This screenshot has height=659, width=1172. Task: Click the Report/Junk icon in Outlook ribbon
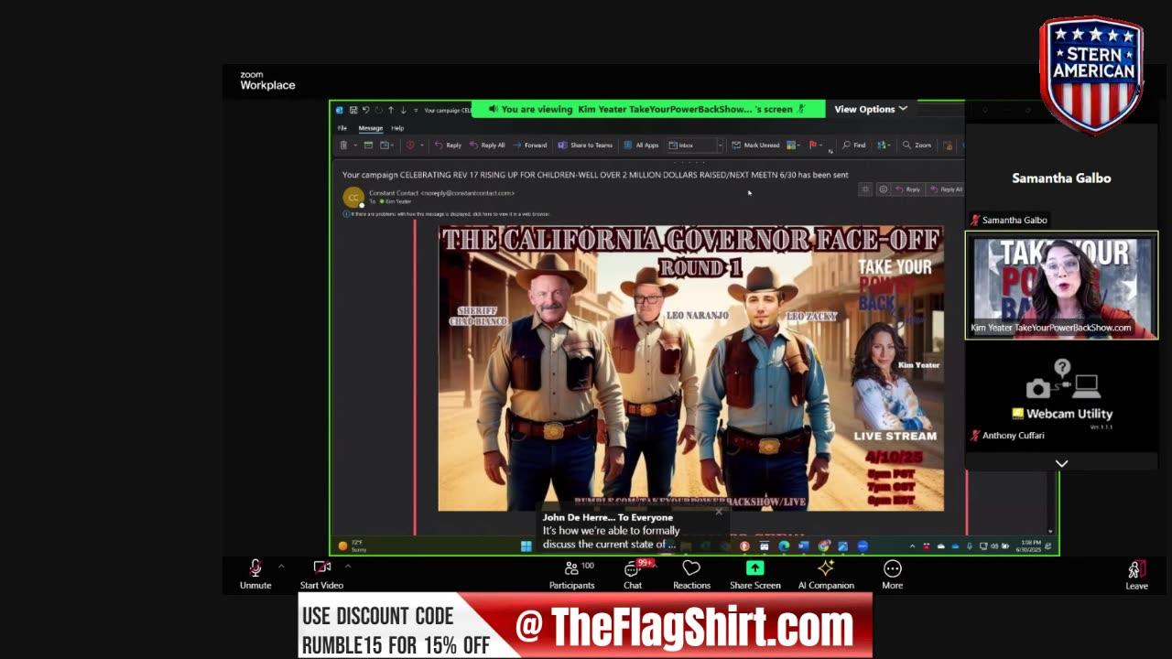pos(410,145)
